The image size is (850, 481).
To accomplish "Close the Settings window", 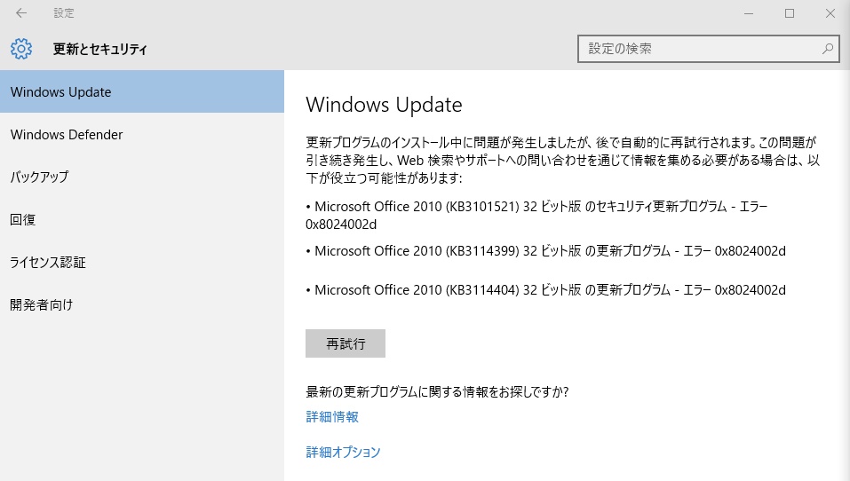I will click(x=830, y=13).
